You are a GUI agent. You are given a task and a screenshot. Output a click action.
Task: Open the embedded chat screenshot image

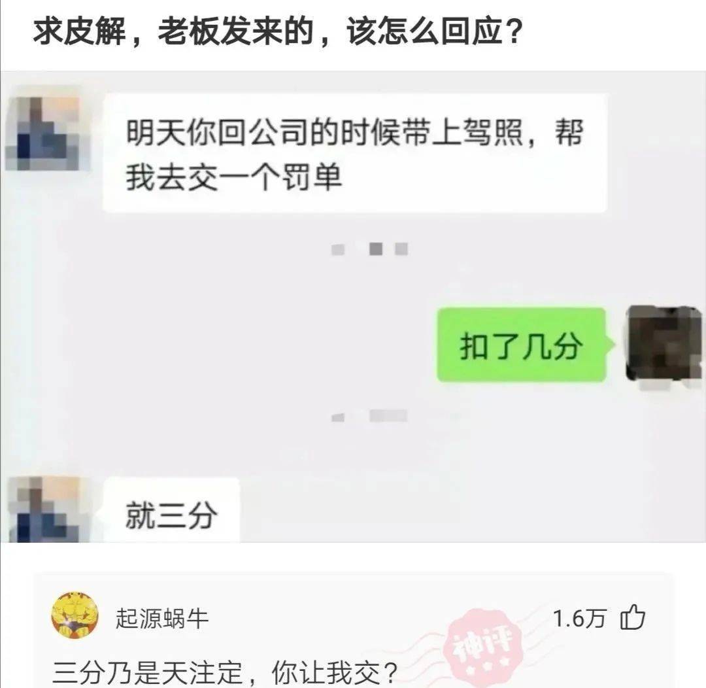(x=353, y=307)
